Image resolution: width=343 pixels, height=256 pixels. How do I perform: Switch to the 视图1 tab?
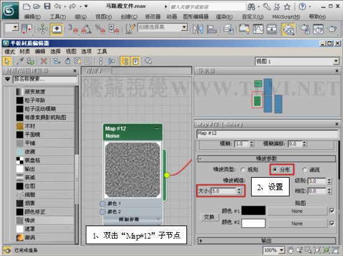[x=96, y=71]
